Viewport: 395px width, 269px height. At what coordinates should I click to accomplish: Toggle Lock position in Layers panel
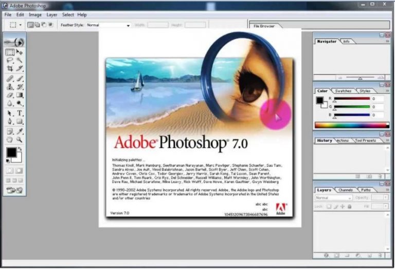343,206
